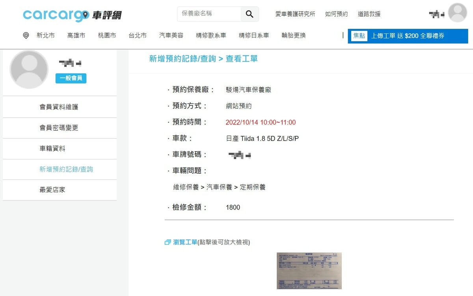The width and height of the screenshot is (473, 296).
Task: Select 高雄市 in the navigation bar
Action: 76,35
